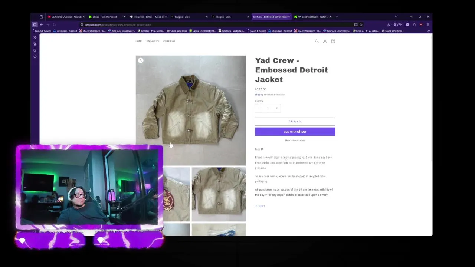Open the History clock sidebar icon
Image resolution: width=475 pixels, height=267 pixels.
click(35, 50)
